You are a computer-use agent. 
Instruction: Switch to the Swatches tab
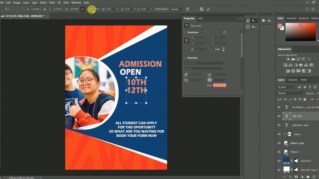pos(292,18)
